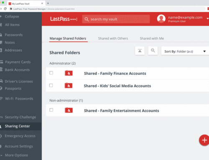This screenshot has height=160, width=209.
Task: Click the Shared Folders heading
Action: (65, 53)
